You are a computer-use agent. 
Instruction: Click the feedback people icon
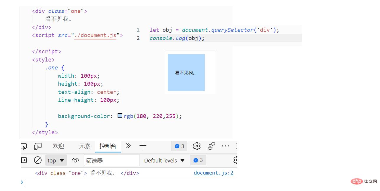(212, 146)
